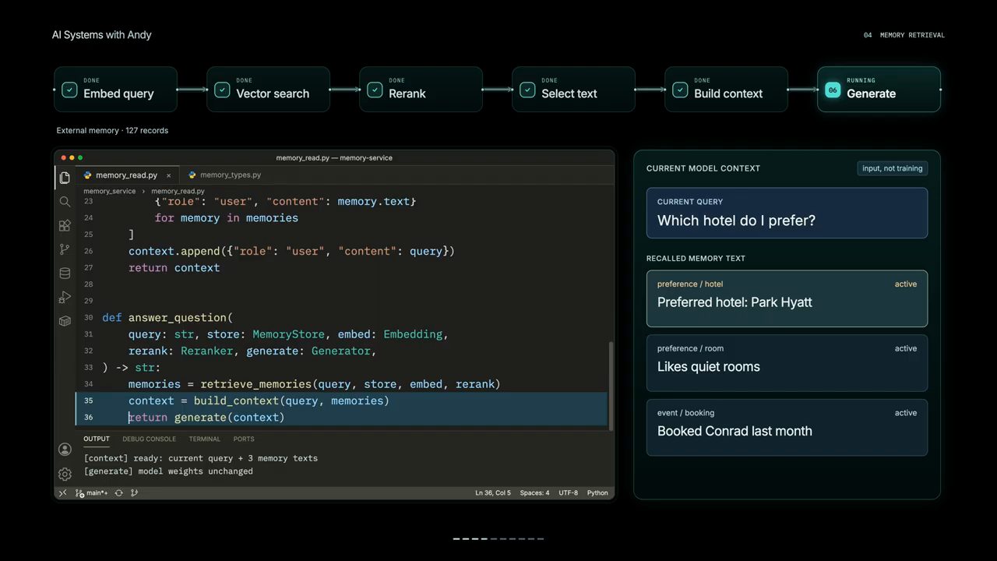Click the git graph icon in the status bar
The height and width of the screenshot is (561, 997).
(135, 492)
